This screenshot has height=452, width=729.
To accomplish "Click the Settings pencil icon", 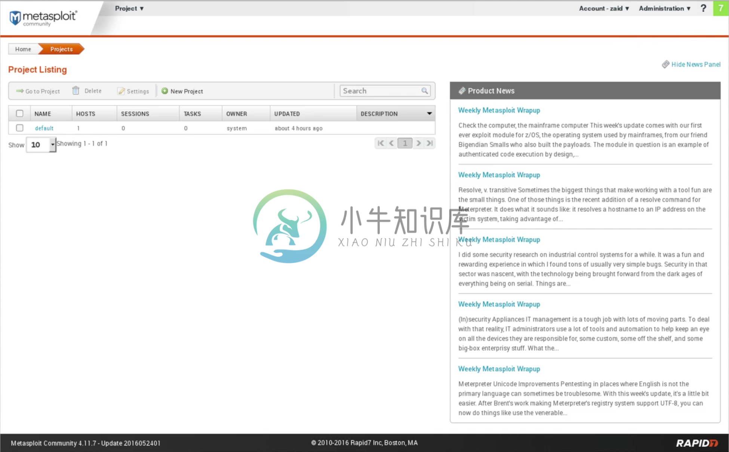I will [x=121, y=91].
